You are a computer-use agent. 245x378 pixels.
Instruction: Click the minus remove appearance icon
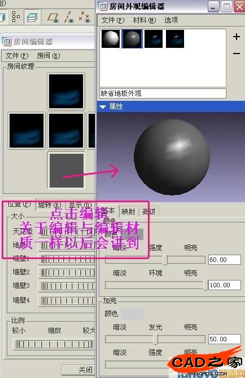[237, 54]
